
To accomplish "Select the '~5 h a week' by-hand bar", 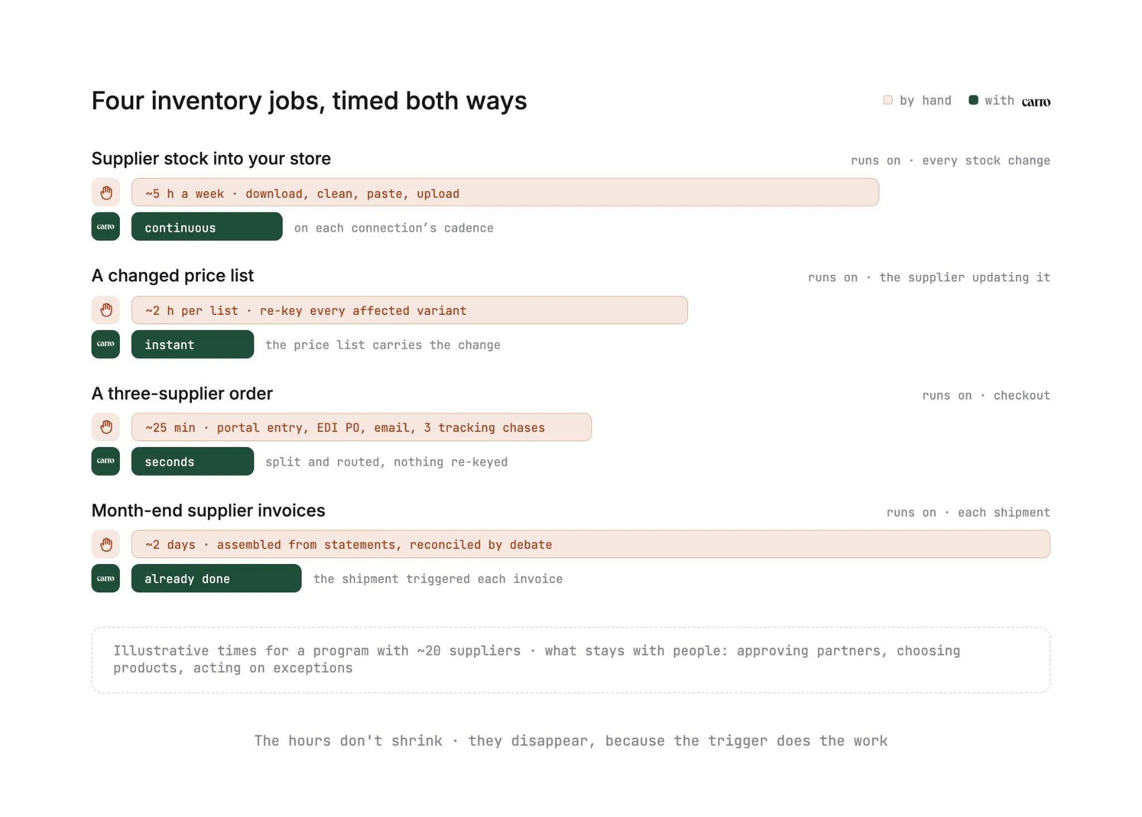I will (x=505, y=192).
